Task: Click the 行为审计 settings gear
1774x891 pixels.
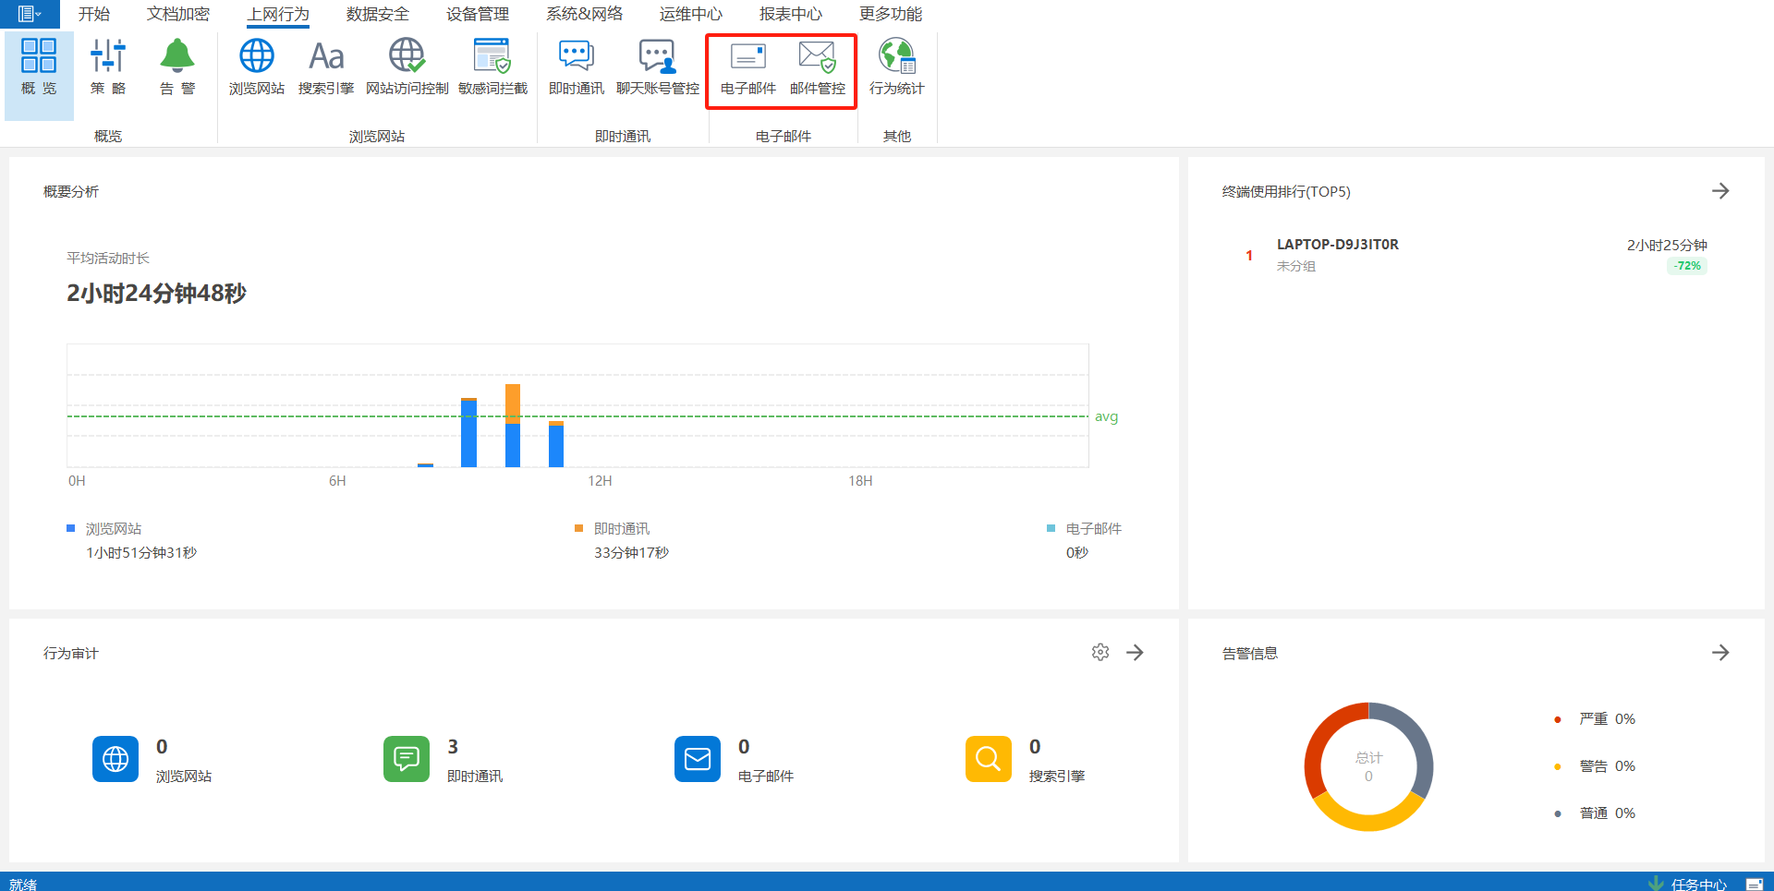Action: tap(1100, 653)
